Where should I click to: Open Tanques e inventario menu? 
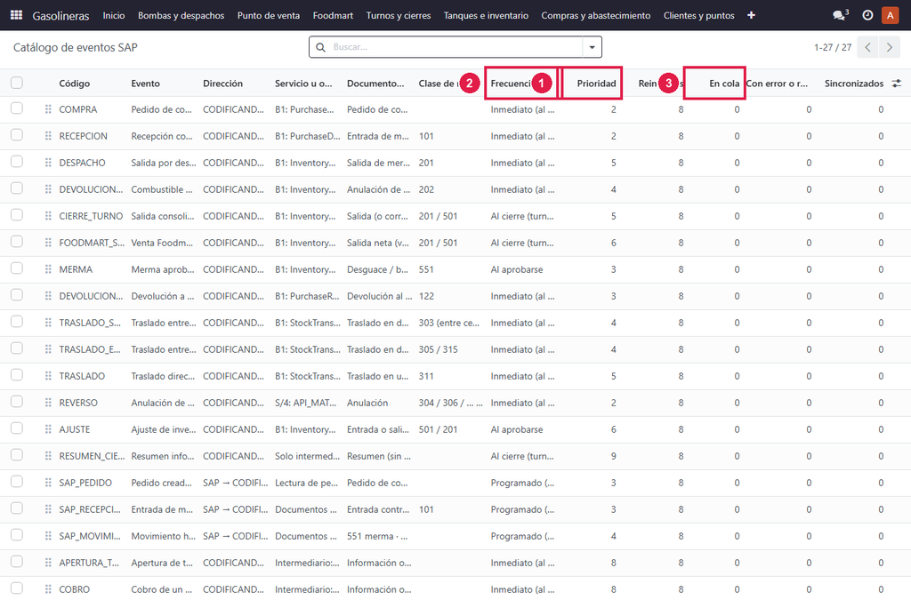coord(487,15)
